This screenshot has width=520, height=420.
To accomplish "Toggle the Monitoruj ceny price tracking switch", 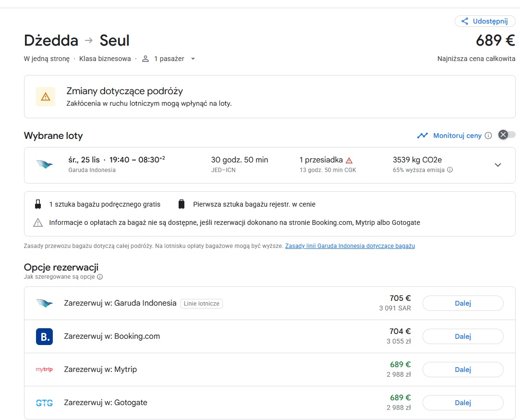I will (507, 135).
